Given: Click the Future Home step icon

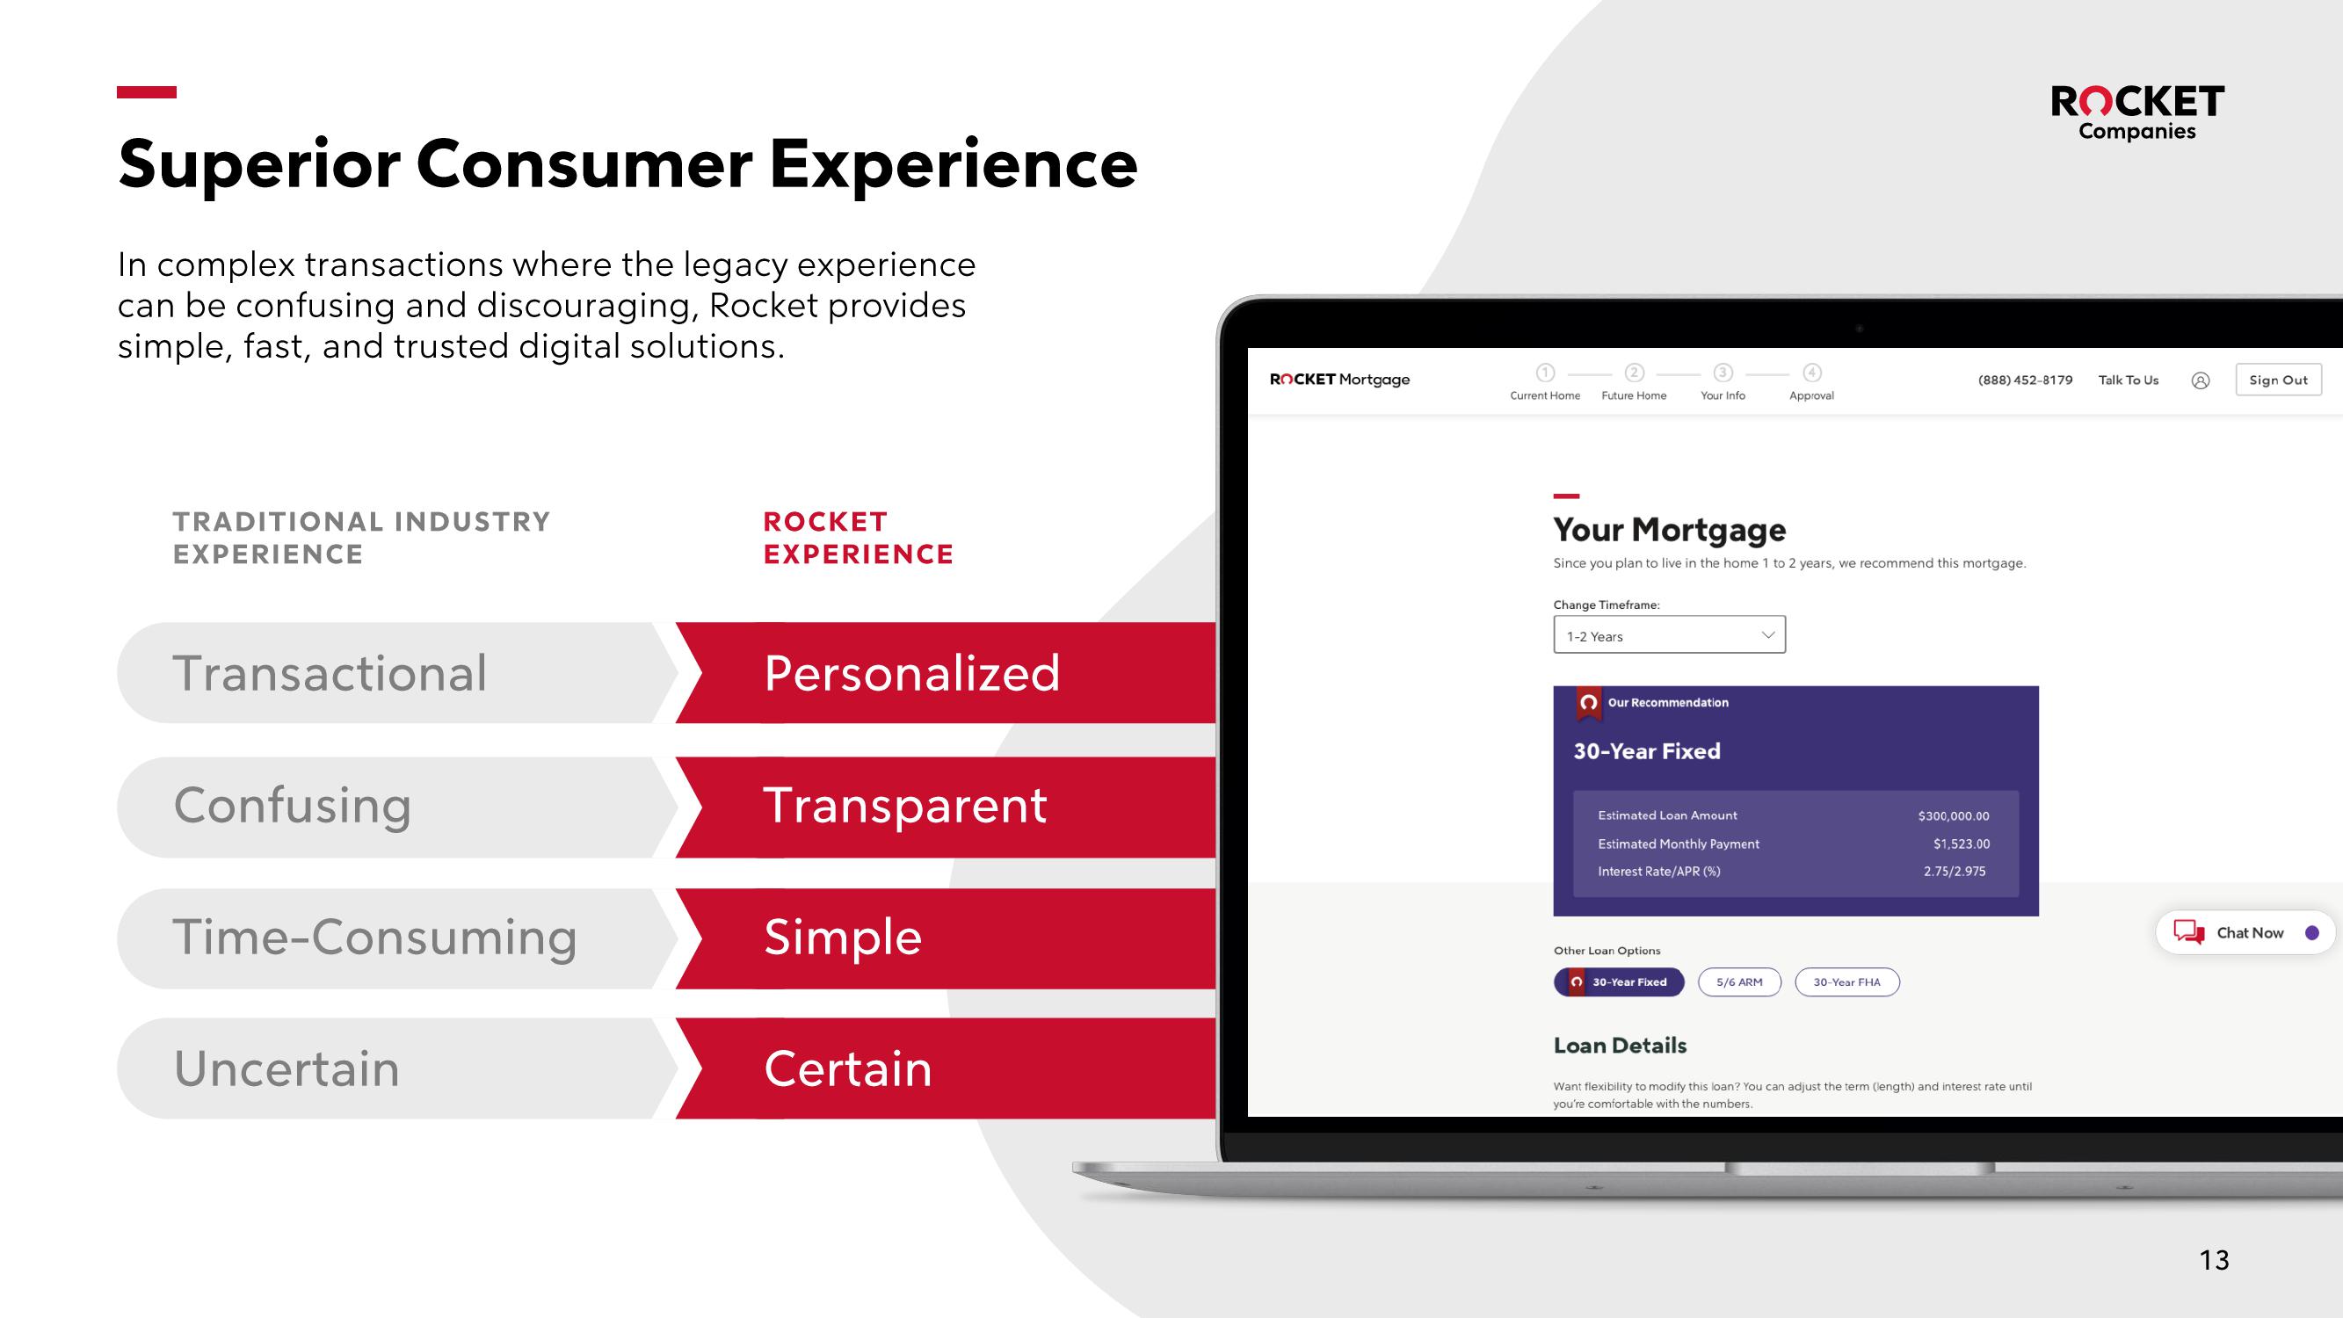Looking at the screenshot, I should coord(1630,373).
